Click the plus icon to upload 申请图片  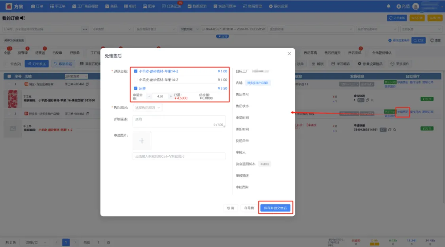click(x=142, y=141)
